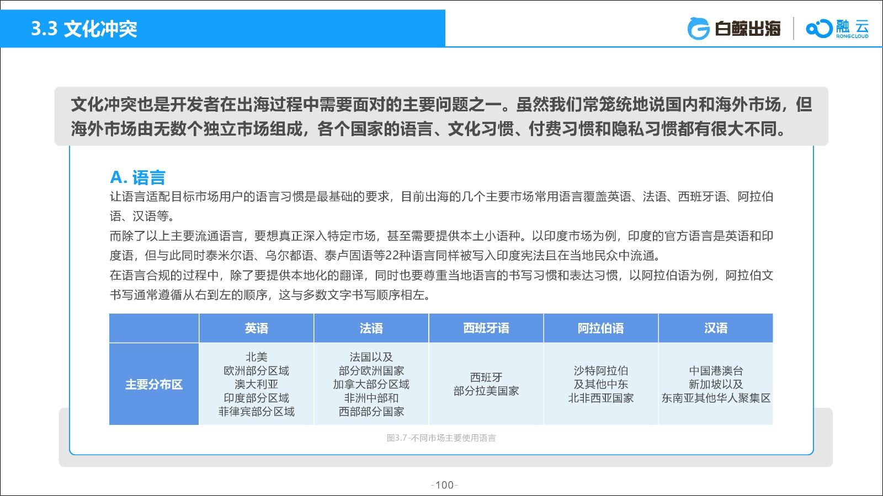Viewport: 883px width, 496px height.
Task: Select the paragraph beginning '而除了以上主要流通语言'
Action: (441, 246)
